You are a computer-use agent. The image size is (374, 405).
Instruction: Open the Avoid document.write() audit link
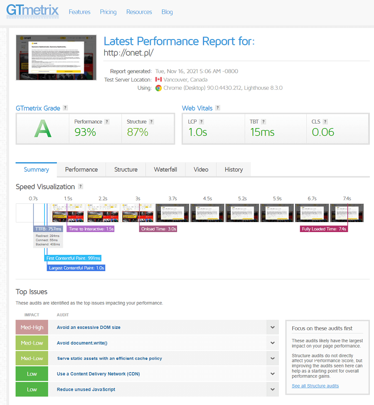pos(82,343)
